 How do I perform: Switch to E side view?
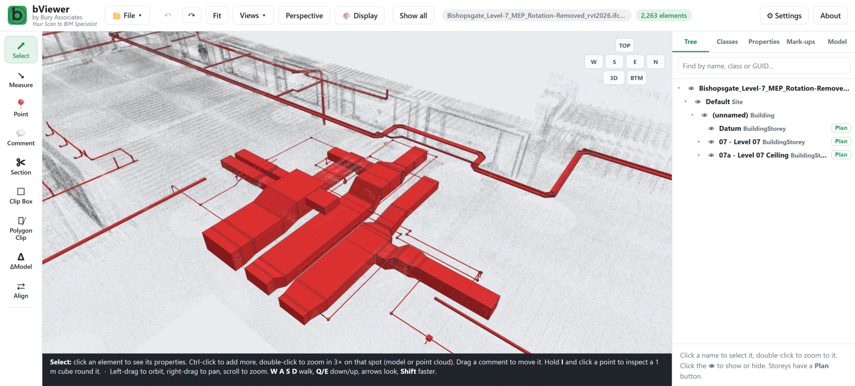(635, 62)
